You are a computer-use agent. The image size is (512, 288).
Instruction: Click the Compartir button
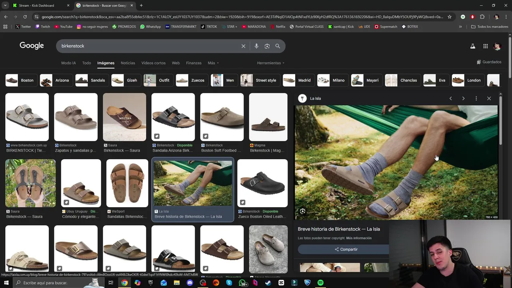[346, 249]
